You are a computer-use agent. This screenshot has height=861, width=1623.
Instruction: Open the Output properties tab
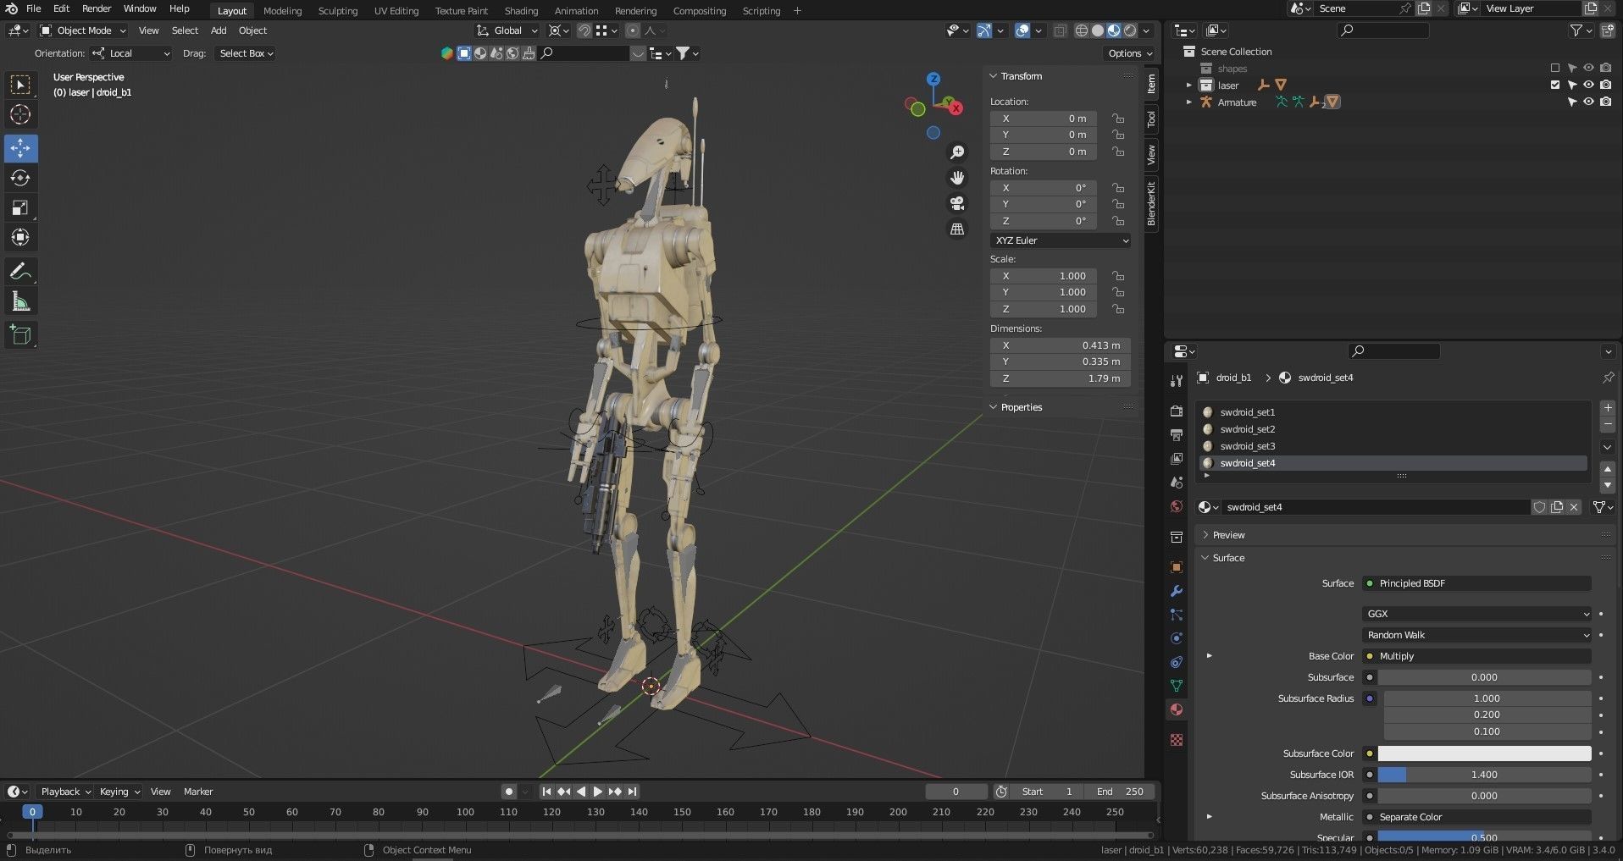point(1177,434)
